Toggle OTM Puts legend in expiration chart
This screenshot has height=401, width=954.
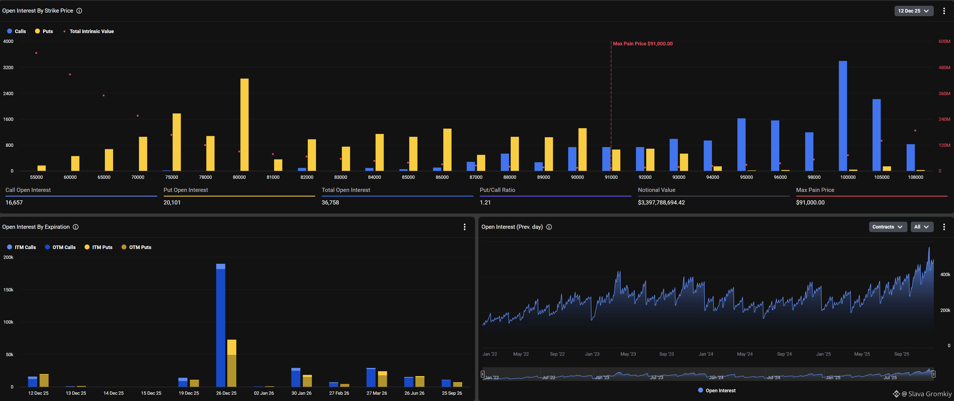136,247
